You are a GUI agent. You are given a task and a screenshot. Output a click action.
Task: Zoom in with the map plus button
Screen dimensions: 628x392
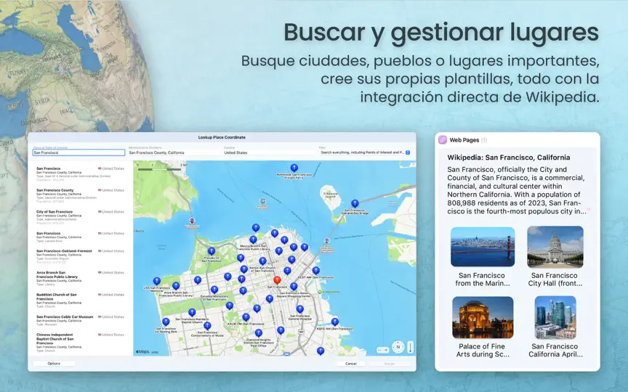pos(386,351)
